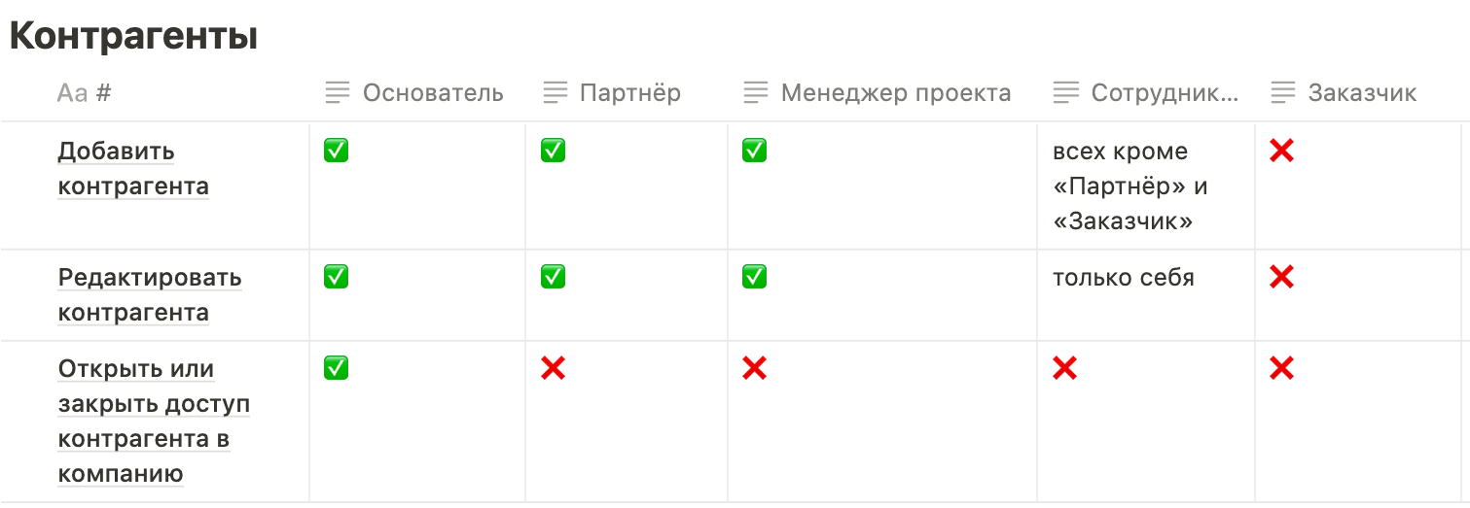
Task: Click the property icon beside Сотрудник… column
Action: coord(1065,93)
